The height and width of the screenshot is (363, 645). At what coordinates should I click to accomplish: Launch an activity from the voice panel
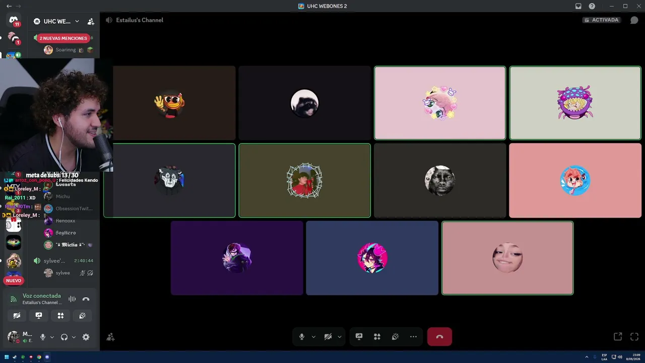tap(60, 316)
